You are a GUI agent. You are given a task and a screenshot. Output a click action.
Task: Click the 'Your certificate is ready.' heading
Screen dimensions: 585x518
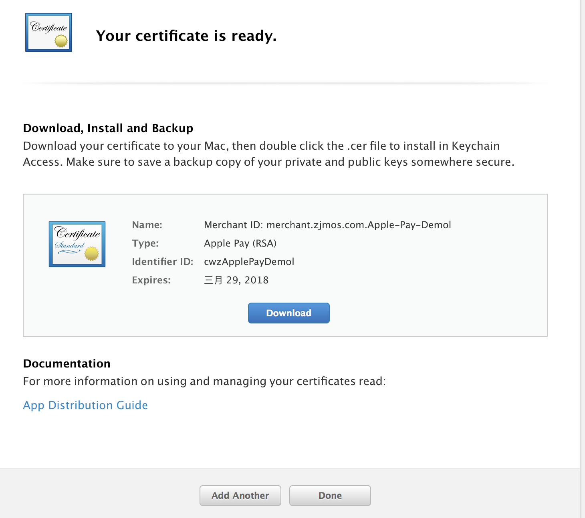pos(186,36)
